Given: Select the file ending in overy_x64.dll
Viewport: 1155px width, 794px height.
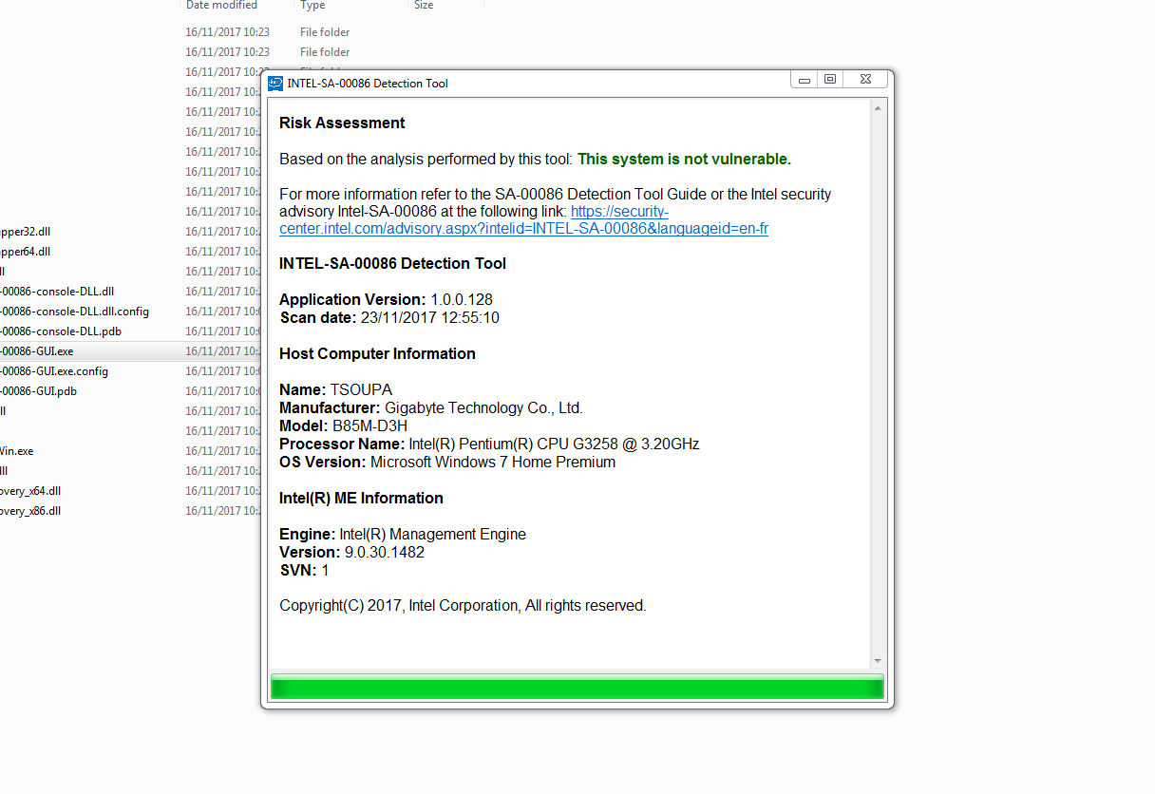Looking at the screenshot, I should [x=30, y=491].
